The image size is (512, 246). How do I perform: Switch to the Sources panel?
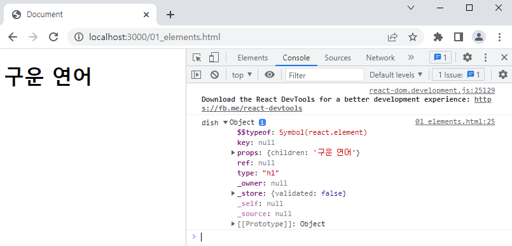[x=338, y=58]
